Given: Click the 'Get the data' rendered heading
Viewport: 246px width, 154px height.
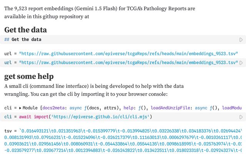Looking at the screenshot, I should (x=25, y=30).
